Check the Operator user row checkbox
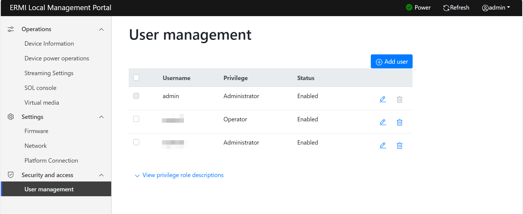The width and height of the screenshot is (523, 214). tap(136, 119)
